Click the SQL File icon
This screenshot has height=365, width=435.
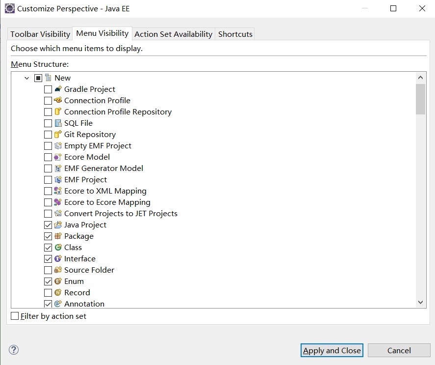click(x=58, y=123)
